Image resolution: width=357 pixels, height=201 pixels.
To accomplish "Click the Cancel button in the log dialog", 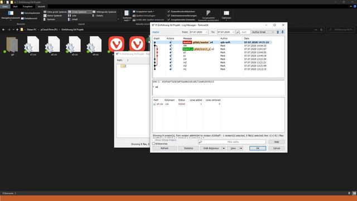I will [277, 149].
